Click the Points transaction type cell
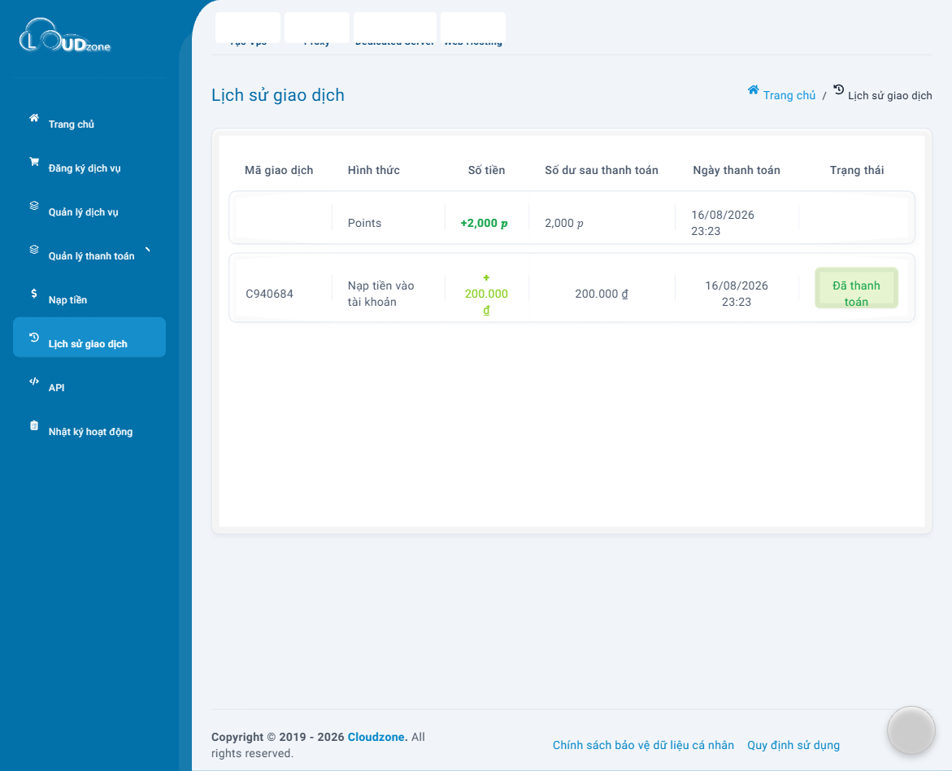Image resolution: width=952 pixels, height=771 pixels. 364,223
